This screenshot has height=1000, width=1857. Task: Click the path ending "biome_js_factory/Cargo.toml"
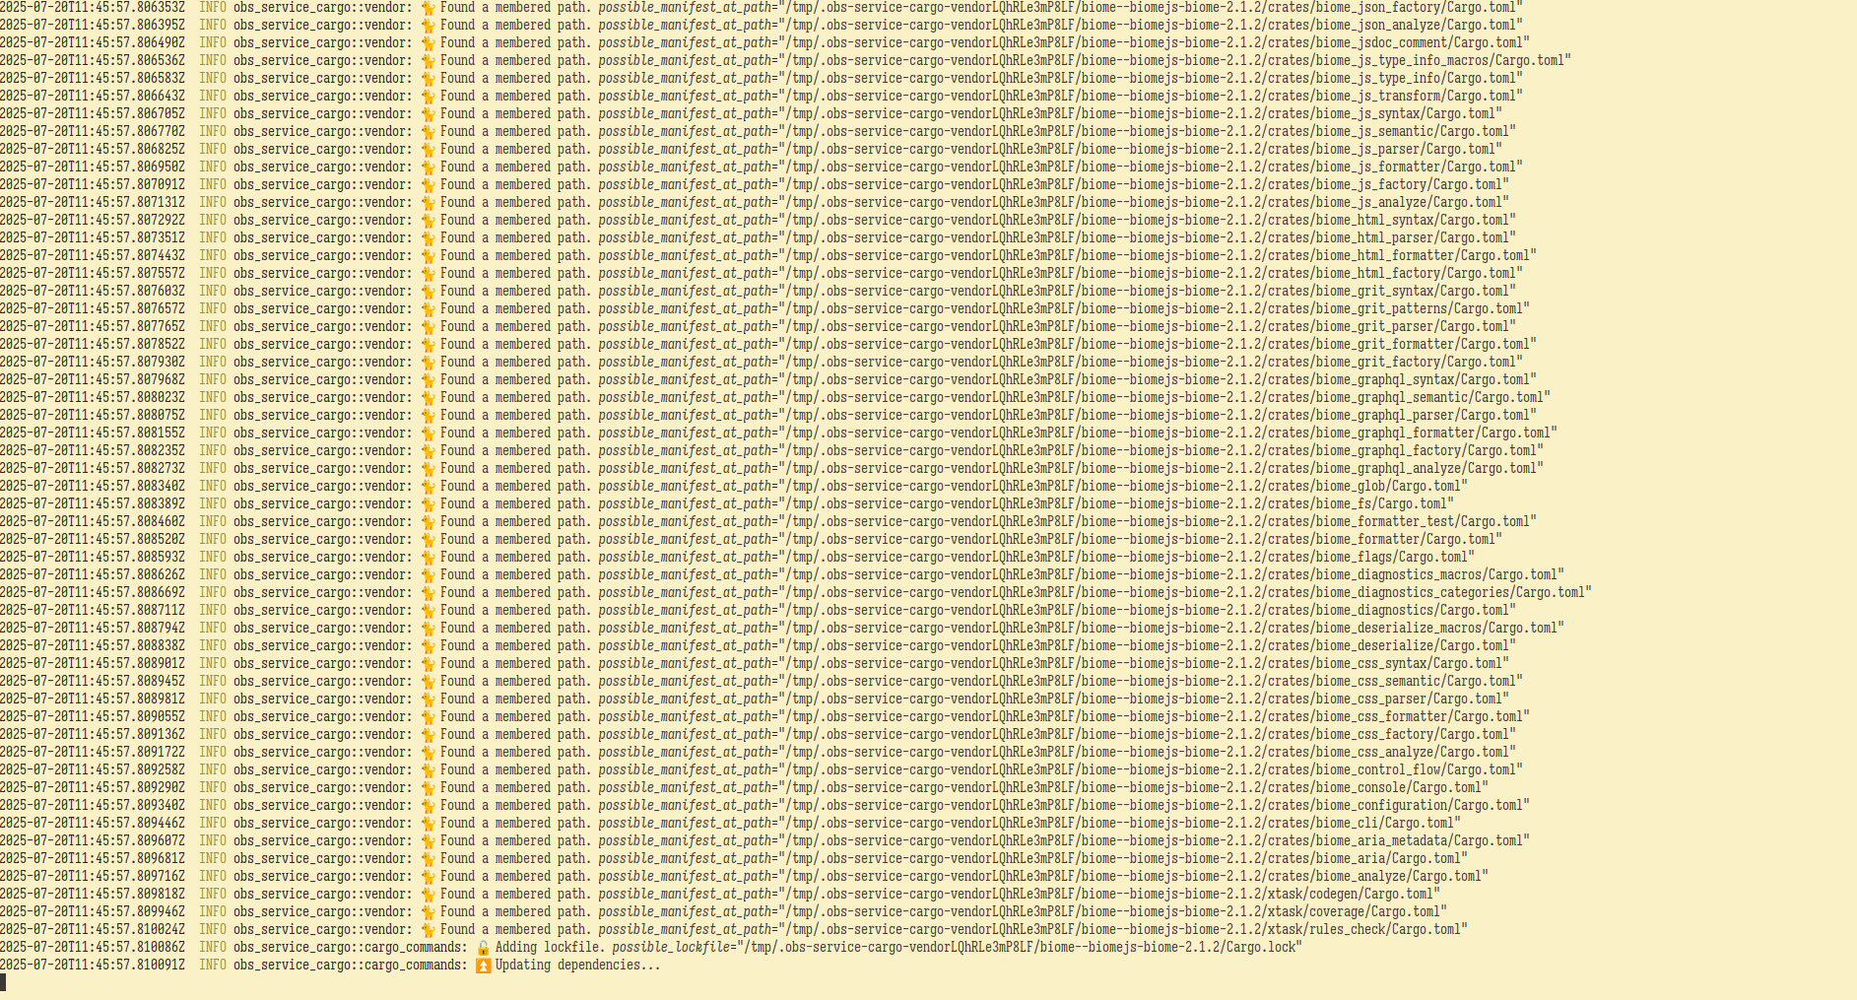(1143, 184)
